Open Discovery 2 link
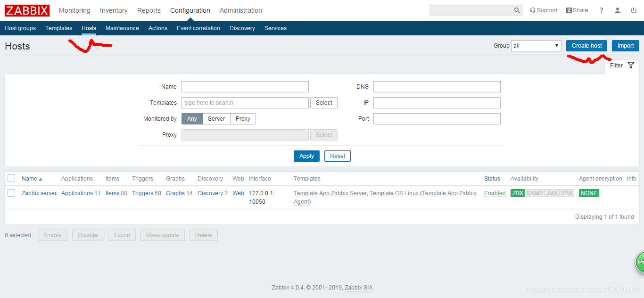This screenshot has height=298, width=644. [210, 193]
